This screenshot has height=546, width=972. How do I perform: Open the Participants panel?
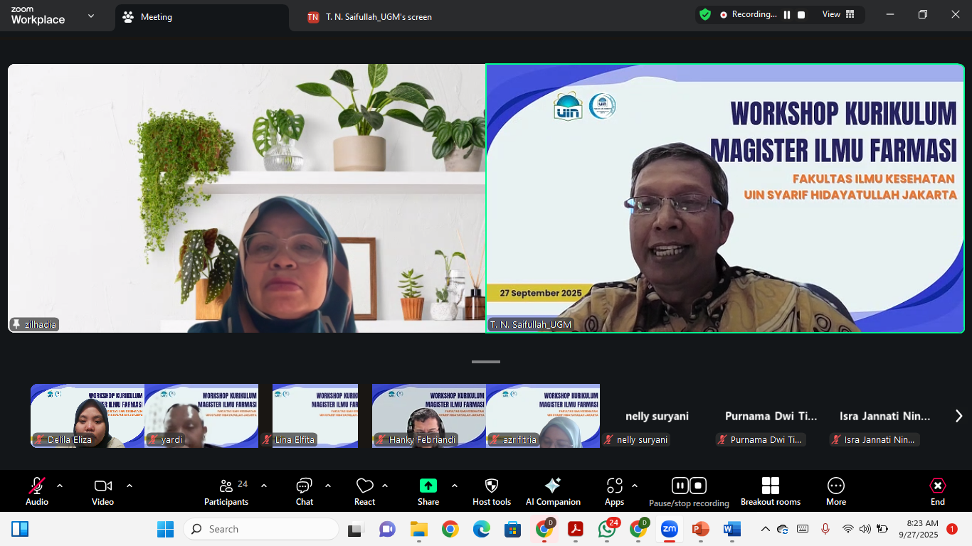pyautogui.click(x=226, y=491)
